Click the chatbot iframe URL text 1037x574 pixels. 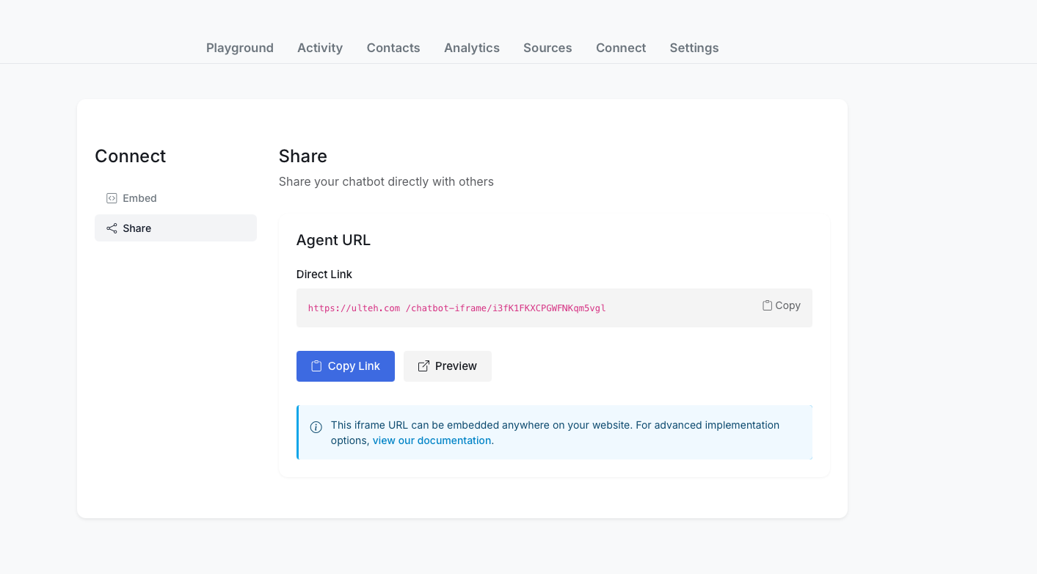[x=456, y=308]
